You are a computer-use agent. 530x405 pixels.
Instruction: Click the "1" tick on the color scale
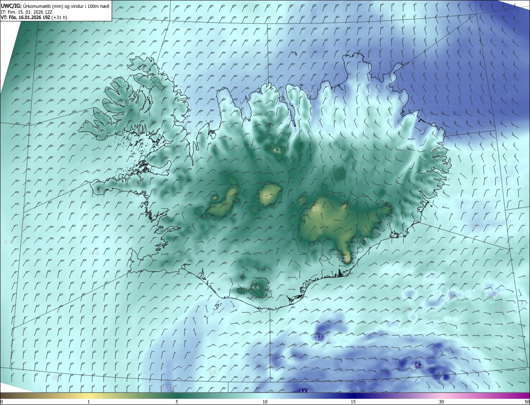click(89, 402)
